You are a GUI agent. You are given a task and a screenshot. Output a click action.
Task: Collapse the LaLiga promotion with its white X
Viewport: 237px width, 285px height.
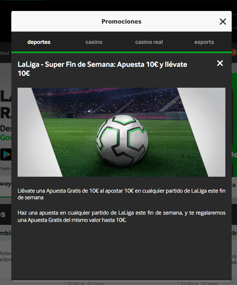[220, 63]
